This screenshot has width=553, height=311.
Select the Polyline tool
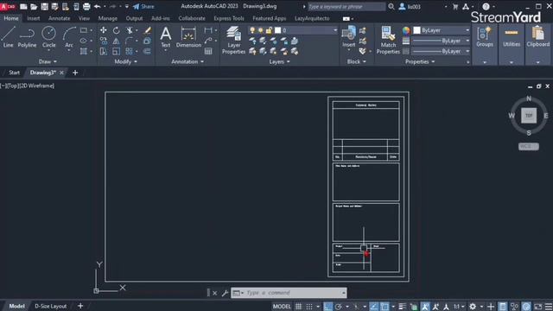27,37
